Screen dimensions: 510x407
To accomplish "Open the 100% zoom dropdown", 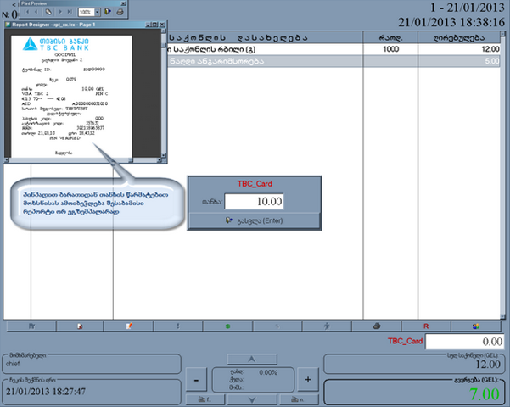I will click(x=97, y=13).
